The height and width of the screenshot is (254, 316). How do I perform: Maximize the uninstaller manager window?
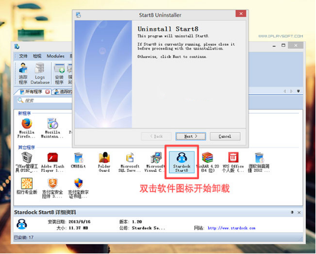[283, 46]
